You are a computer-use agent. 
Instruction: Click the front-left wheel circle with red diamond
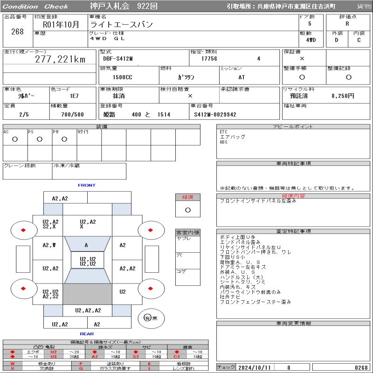coord(23,230)
